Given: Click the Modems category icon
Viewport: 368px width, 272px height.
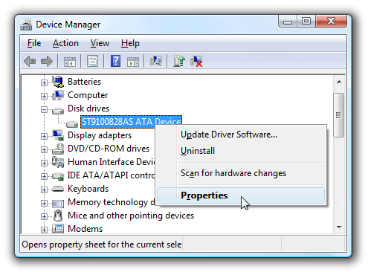Looking at the screenshot, I should click(58, 229).
